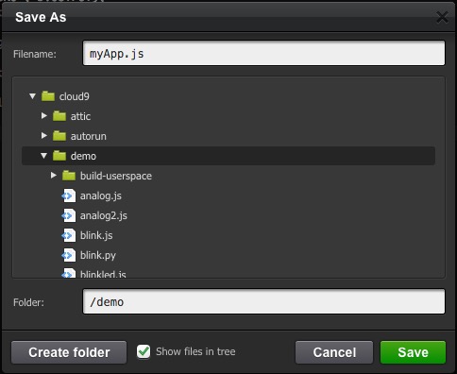The image size is (457, 374).
Task: Click the analog.js file icon
Action: (69, 195)
